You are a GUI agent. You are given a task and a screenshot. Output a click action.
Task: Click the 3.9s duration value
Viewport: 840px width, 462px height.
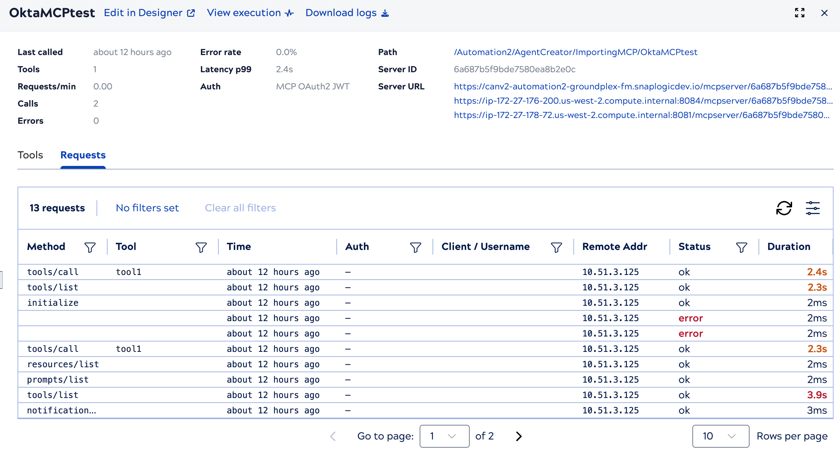(817, 395)
